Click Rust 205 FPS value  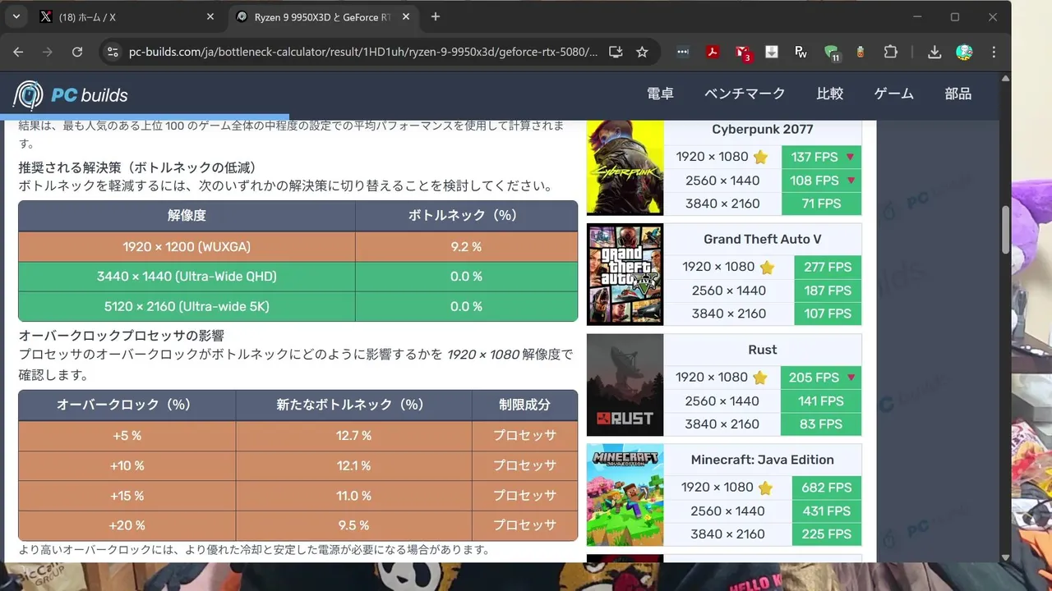pyautogui.click(x=822, y=378)
